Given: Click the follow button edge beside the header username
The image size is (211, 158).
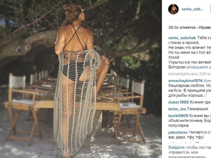Looking at the screenshot, I should pyautogui.click(x=210, y=9).
